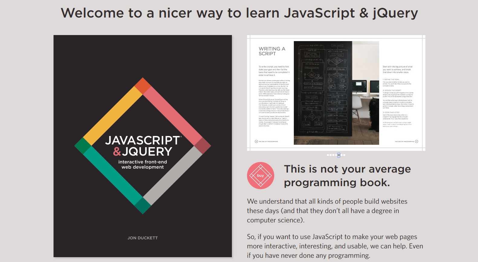Click 'interactive front-end web development' cover subtitle

point(143,164)
